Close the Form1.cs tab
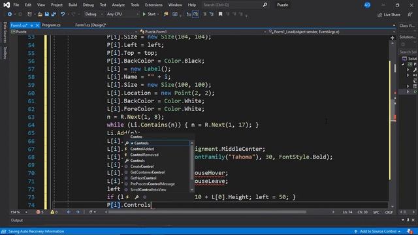This screenshot has height=235, width=418. tap(37, 25)
